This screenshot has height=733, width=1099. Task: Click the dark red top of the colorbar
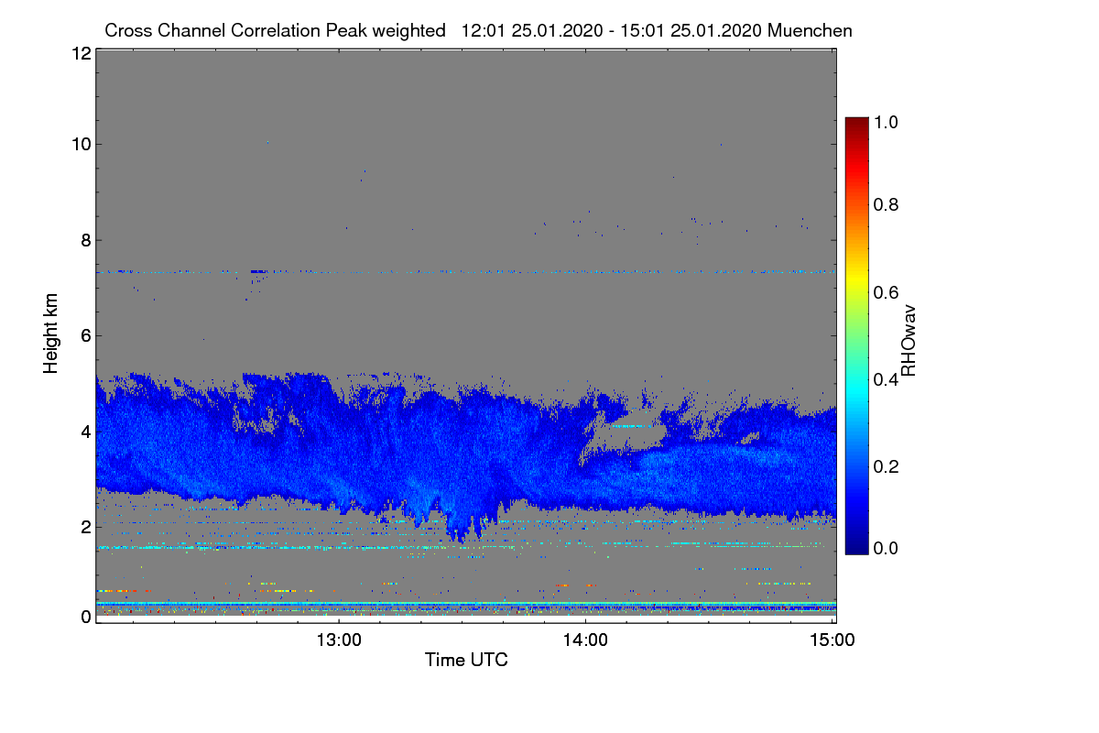pyautogui.click(x=855, y=125)
